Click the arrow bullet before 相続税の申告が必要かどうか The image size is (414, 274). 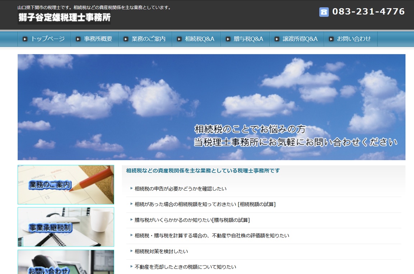pos(131,189)
